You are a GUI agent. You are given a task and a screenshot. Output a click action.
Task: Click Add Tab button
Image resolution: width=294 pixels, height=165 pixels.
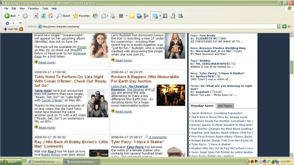pyautogui.click(x=11, y=29)
